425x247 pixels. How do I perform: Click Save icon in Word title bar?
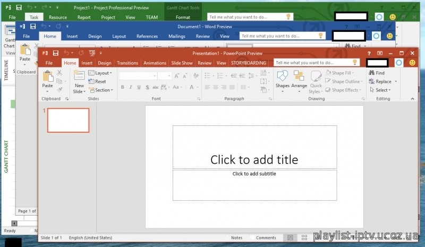[33, 27]
